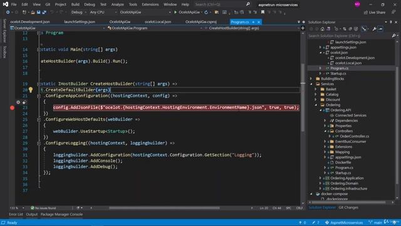Click the single Save disk icon
This screenshot has width=401, height=226.
pyautogui.click(x=38, y=12)
